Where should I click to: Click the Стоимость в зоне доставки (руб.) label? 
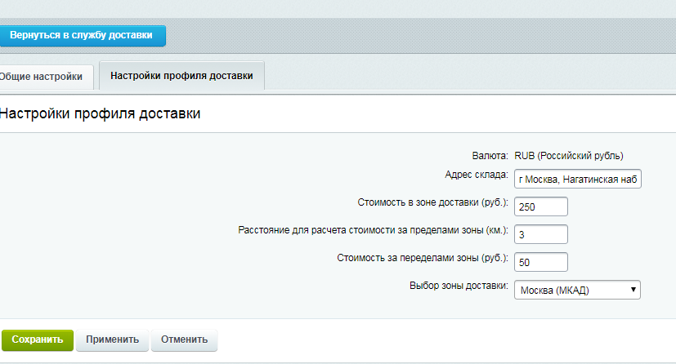[x=433, y=202]
